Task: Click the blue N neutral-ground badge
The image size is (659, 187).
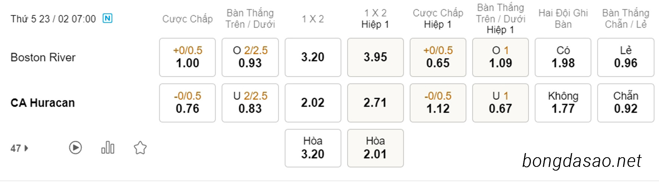Action: tap(108, 18)
